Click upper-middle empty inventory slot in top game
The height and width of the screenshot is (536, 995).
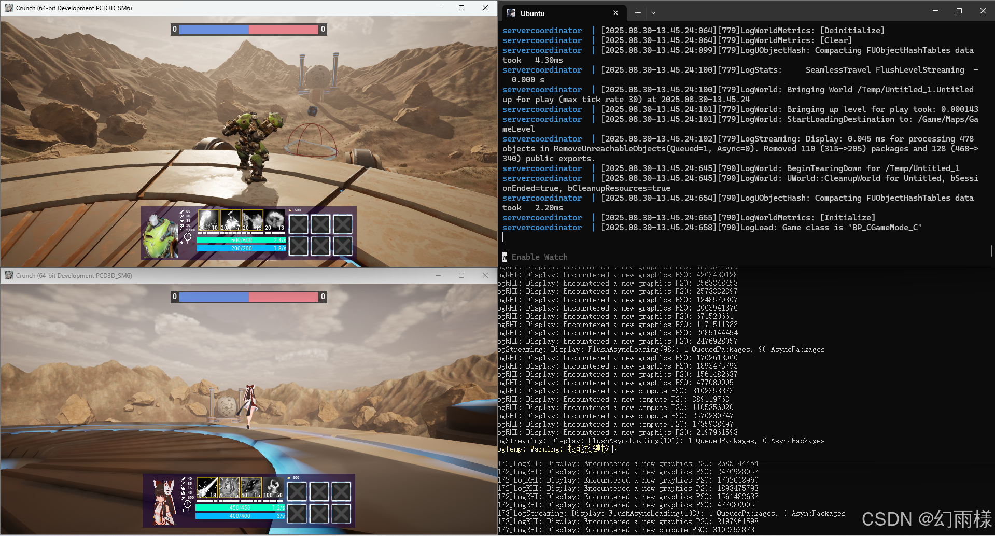click(x=321, y=224)
